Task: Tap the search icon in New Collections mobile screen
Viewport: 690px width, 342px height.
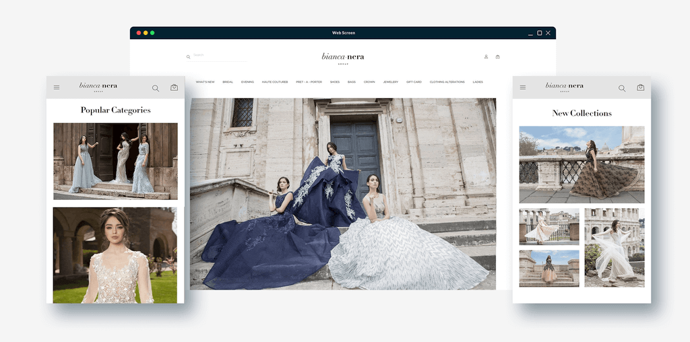Action: coord(622,88)
